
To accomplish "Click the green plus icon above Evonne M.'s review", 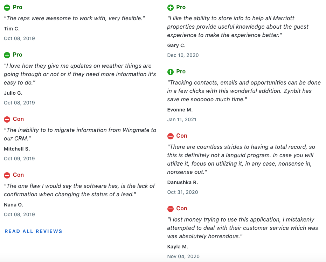I will tap(171, 72).
